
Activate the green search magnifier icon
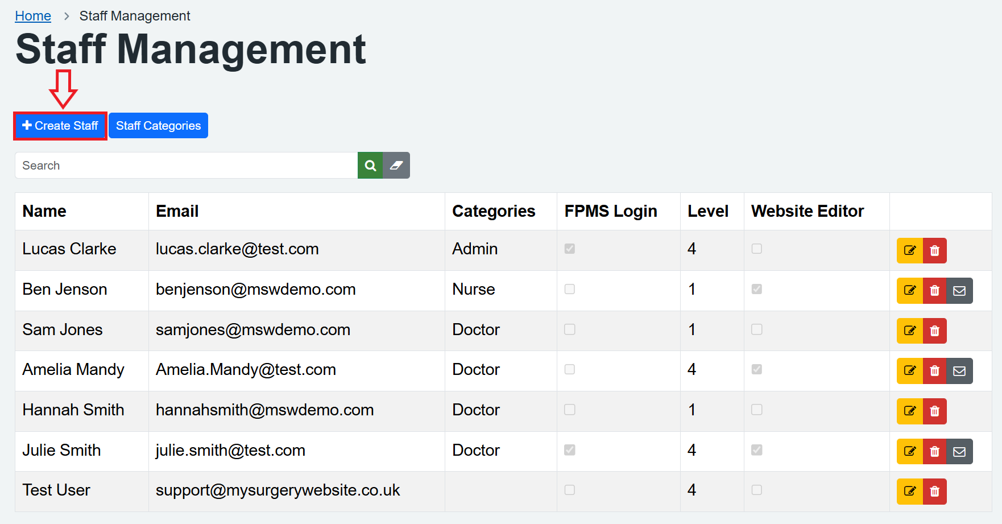(370, 165)
